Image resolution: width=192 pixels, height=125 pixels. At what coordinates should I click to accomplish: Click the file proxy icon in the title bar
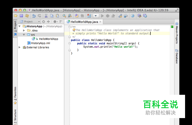[29, 10]
